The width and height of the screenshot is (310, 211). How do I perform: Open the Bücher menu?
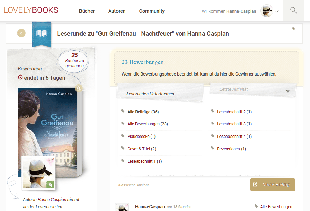point(87,11)
